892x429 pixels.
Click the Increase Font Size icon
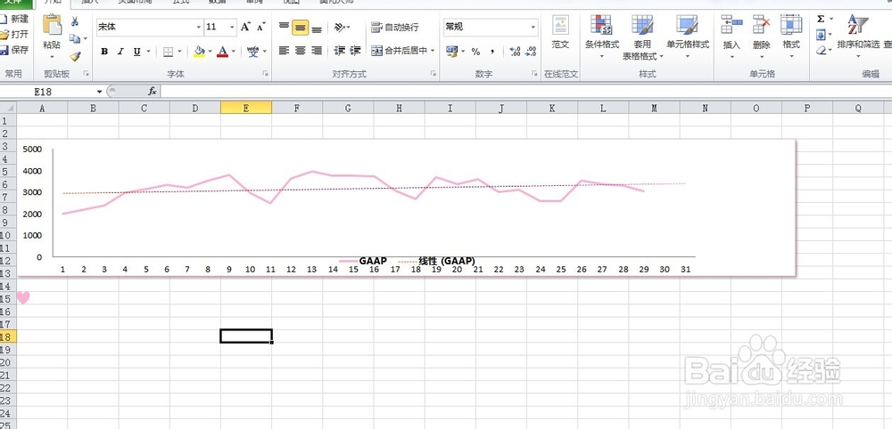pyautogui.click(x=246, y=27)
